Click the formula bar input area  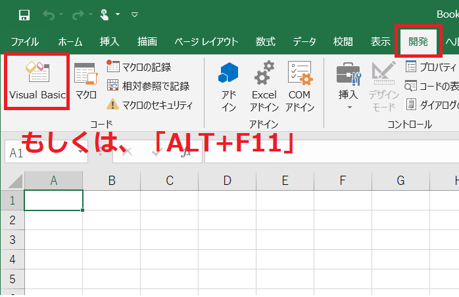331,151
